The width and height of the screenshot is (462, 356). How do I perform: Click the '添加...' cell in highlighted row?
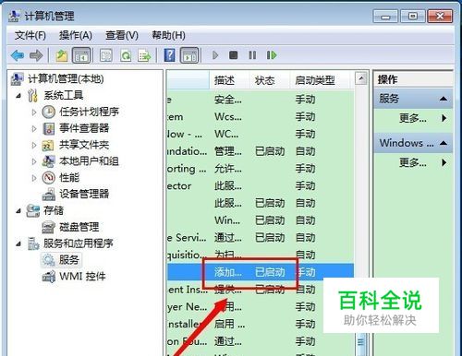tap(228, 272)
